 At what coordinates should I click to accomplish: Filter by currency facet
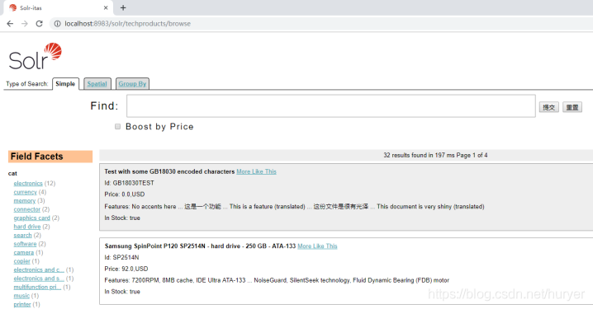(x=25, y=192)
